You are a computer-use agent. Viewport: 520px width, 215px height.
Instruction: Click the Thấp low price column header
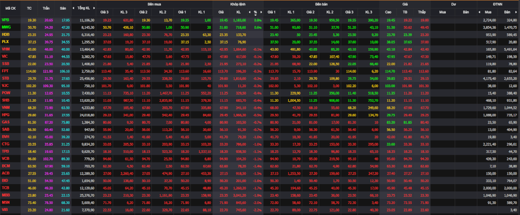(x=422, y=12)
